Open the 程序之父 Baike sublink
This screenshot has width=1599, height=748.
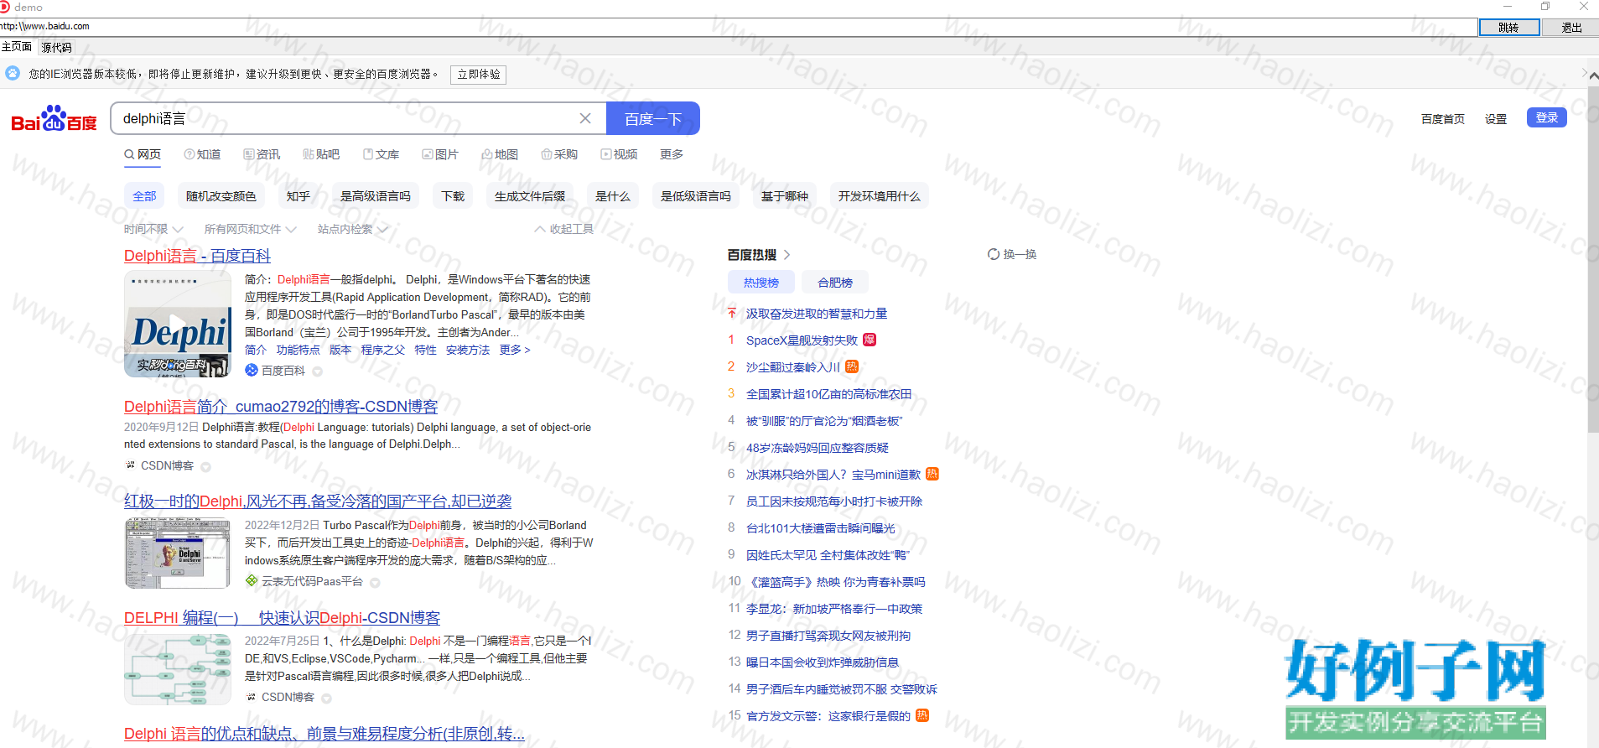pos(383,350)
